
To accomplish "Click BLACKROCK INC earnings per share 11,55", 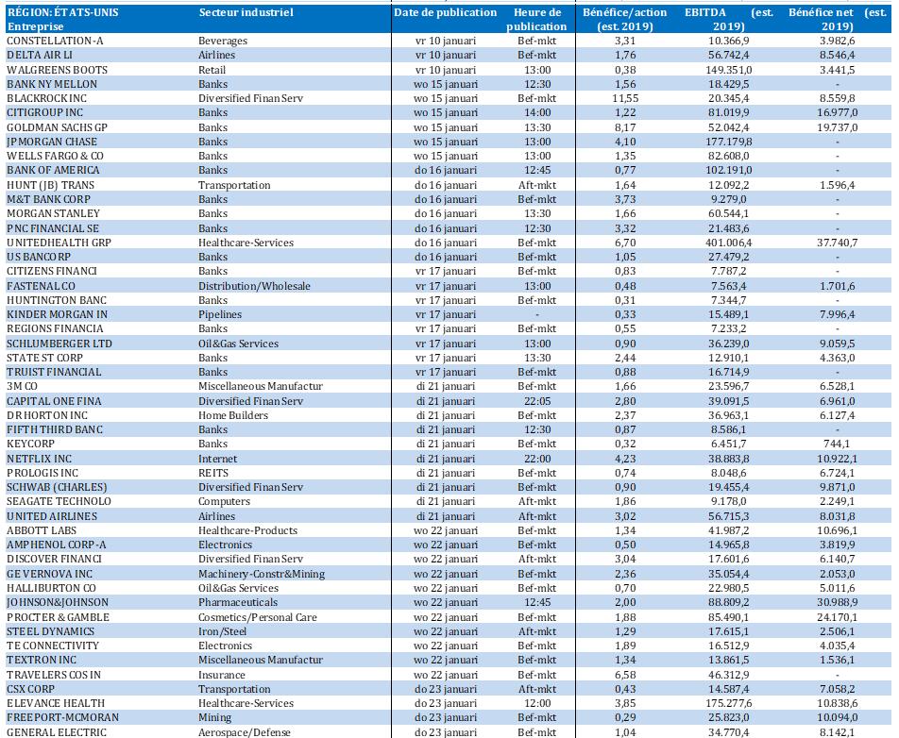I will (x=626, y=99).
